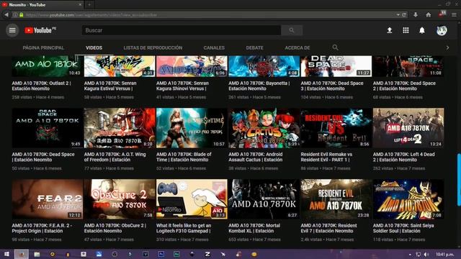Open the account avatar menu
The height and width of the screenshot is (259, 461).
(442, 30)
